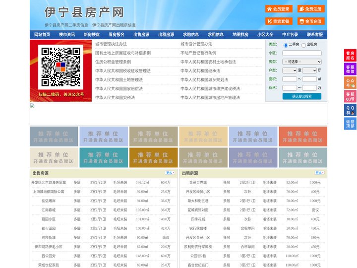The width and height of the screenshot is (357, 268).
Task: Open the 室 room count dropdown
Action: [290, 70]
